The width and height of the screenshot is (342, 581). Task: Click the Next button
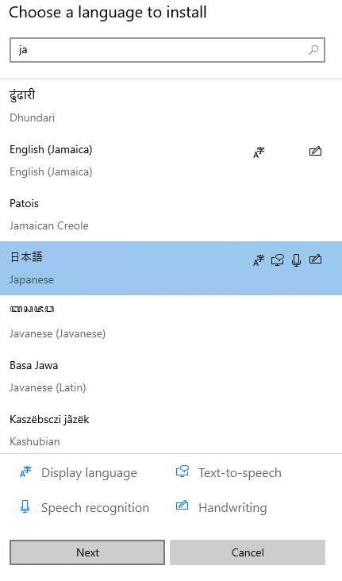(x=87, y=552)
